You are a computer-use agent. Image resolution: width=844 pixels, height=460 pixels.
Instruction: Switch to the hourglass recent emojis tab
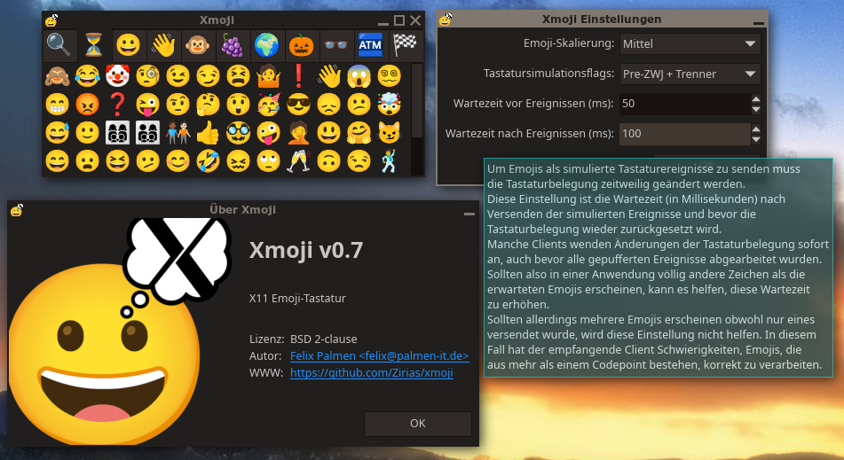[94, 44]
